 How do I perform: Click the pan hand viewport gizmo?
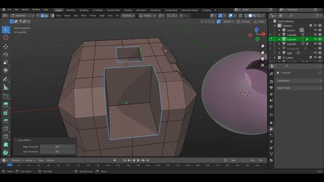(262, 53)
